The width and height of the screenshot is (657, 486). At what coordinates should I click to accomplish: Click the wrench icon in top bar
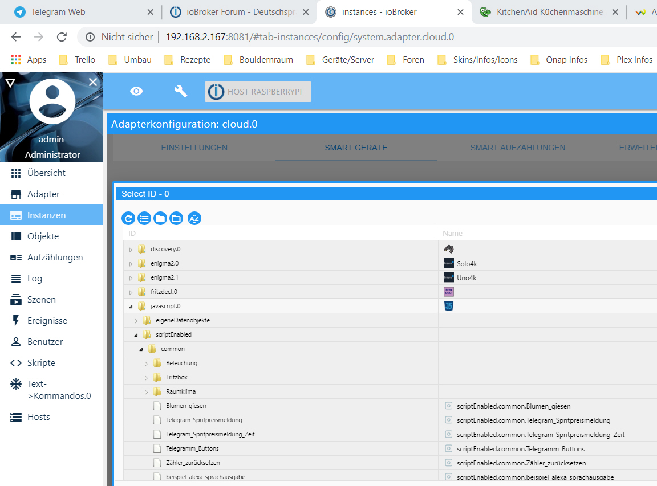(x=181, y=91)
